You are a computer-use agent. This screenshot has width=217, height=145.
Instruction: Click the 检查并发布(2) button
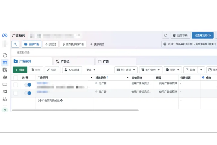tap(203, 35)
